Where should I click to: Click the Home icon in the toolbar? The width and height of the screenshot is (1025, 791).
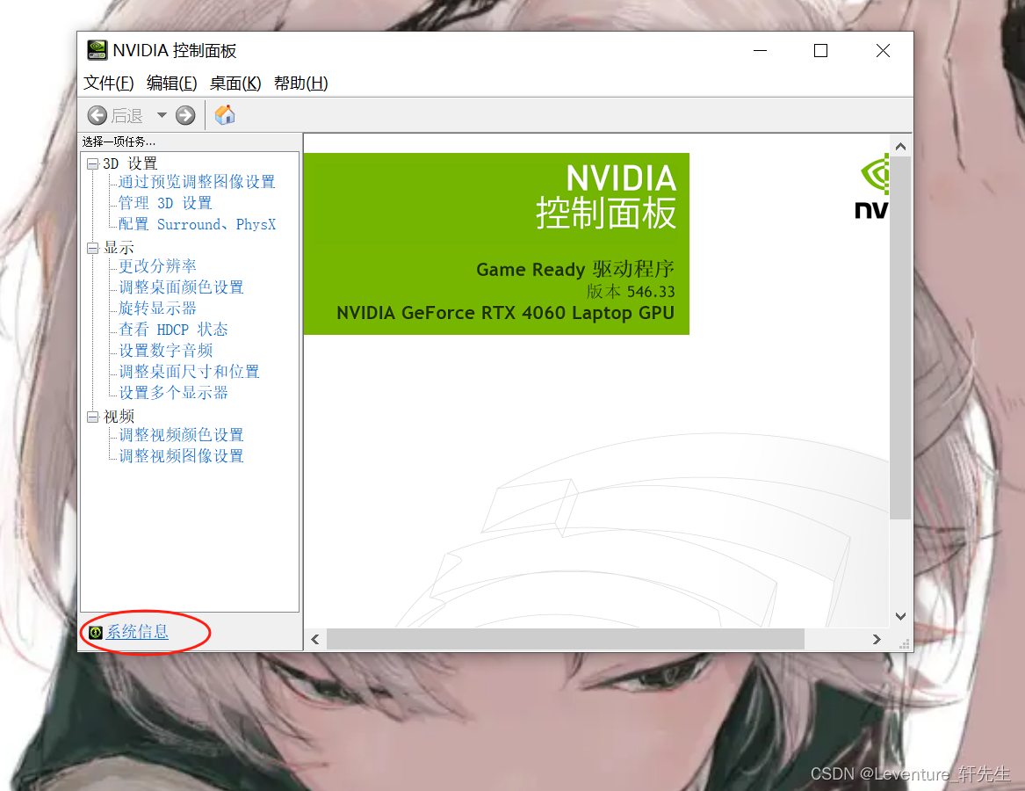225,115
